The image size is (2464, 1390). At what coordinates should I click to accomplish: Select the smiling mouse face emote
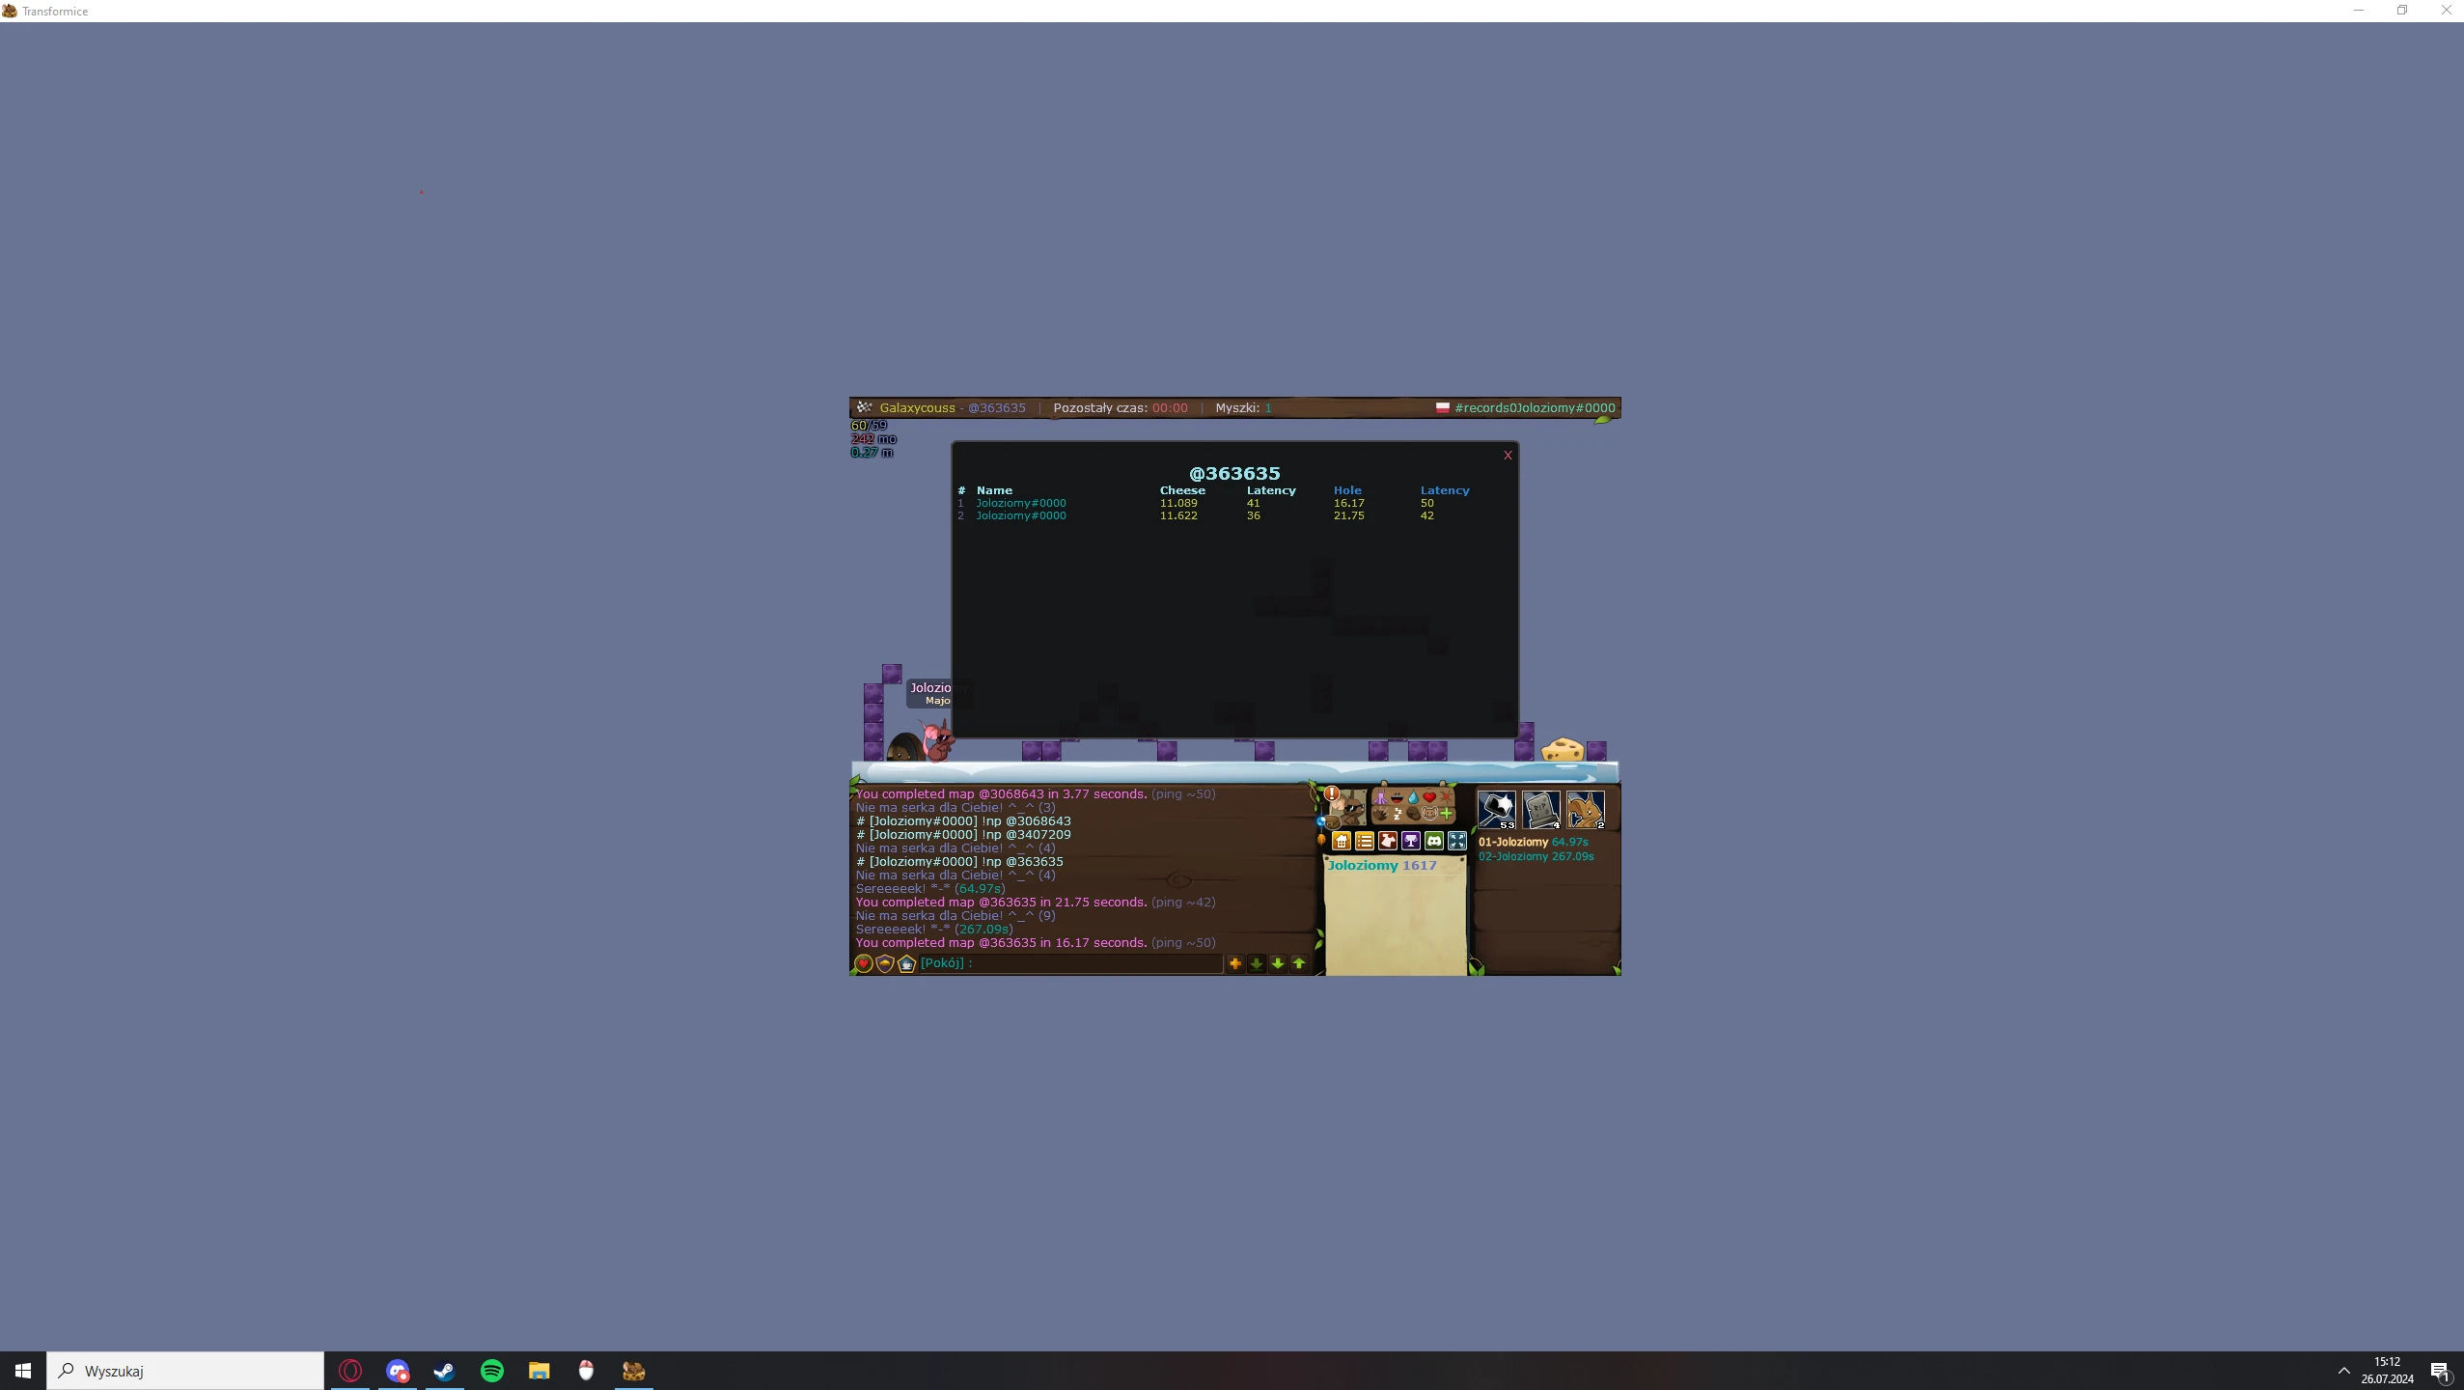pyautogui.click(x=1429, y=814)
